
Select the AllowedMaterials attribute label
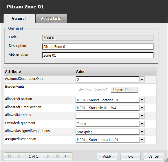coord(18,115)
